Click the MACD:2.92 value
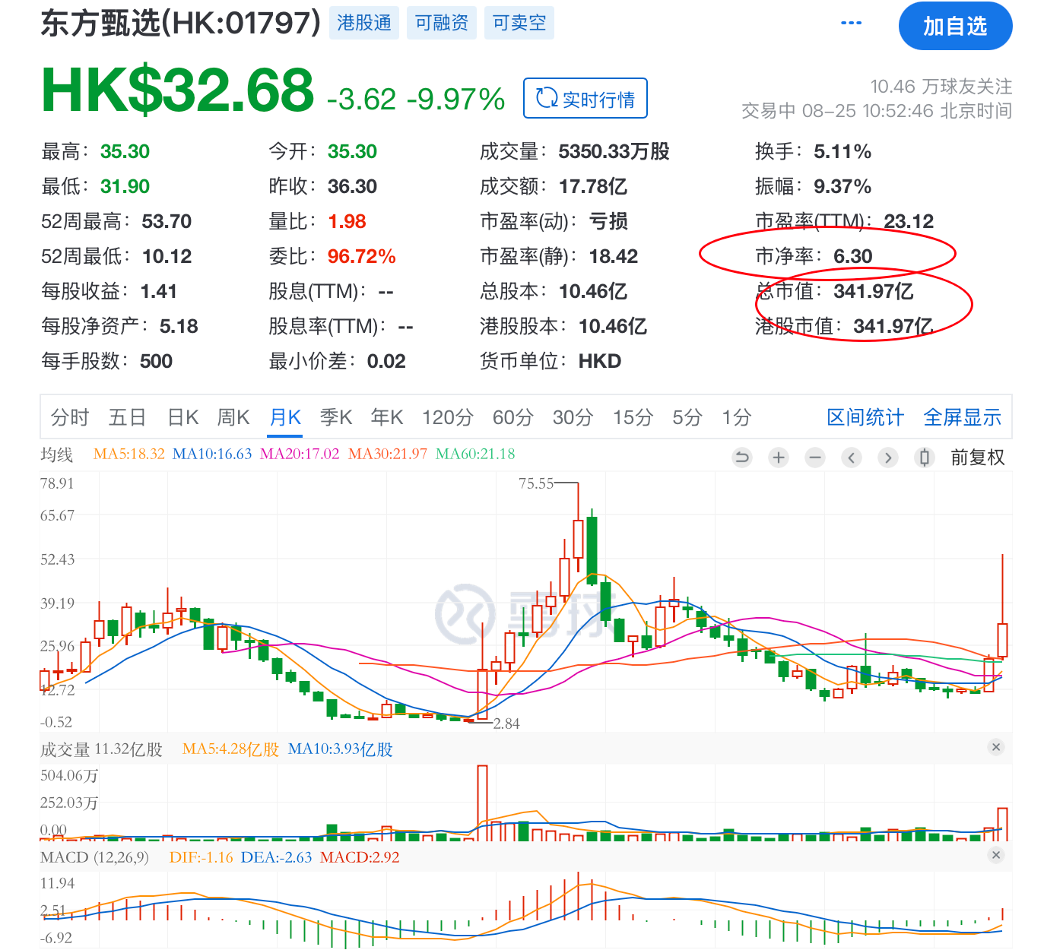 coord(360,857)
